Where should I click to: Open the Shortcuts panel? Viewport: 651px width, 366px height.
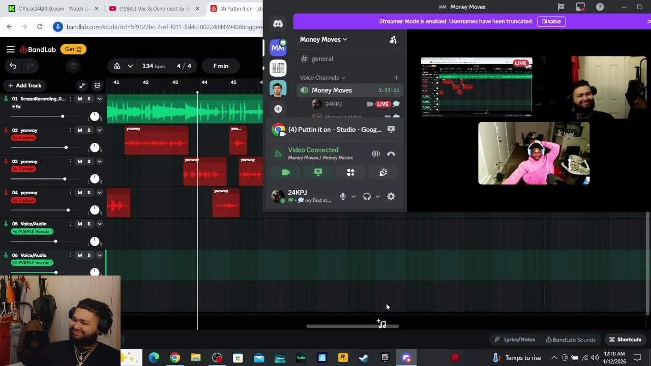(625, 340)
